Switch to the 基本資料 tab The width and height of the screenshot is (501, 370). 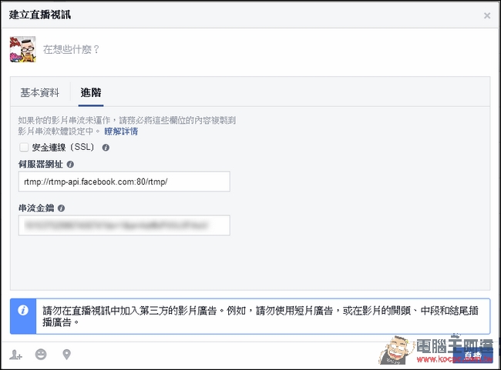pos(40,92)
